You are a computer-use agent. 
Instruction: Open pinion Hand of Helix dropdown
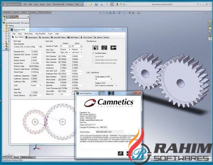coord(65,52)
